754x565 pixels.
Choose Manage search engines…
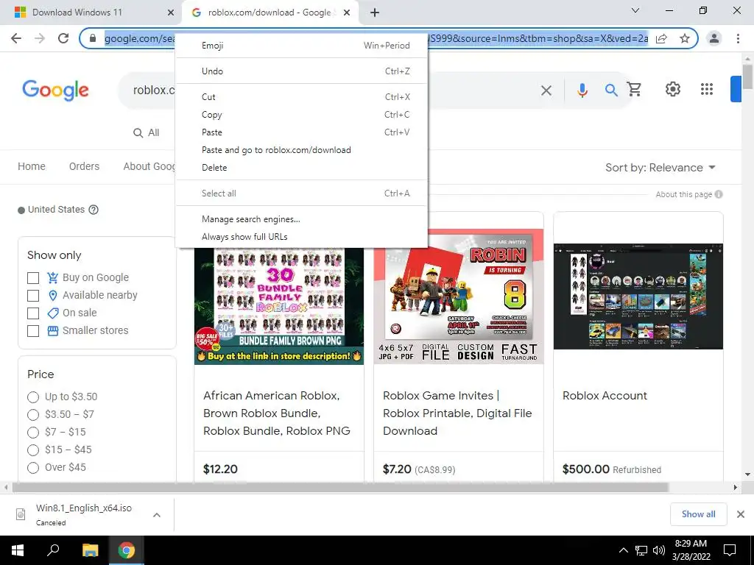[302, 219]
